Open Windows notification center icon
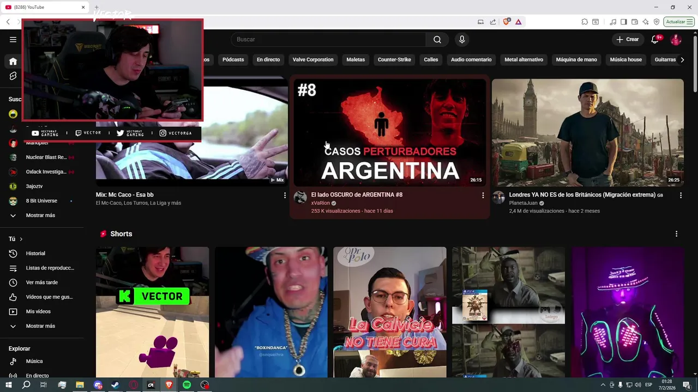 pyautogui.click(x=687, y=385)
